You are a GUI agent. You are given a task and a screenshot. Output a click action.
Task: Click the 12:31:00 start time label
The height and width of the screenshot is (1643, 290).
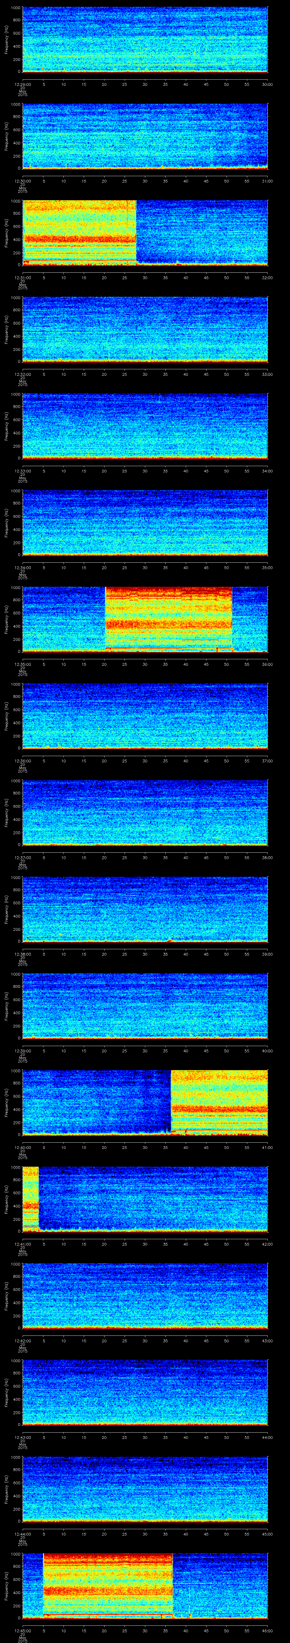point(22,278)
